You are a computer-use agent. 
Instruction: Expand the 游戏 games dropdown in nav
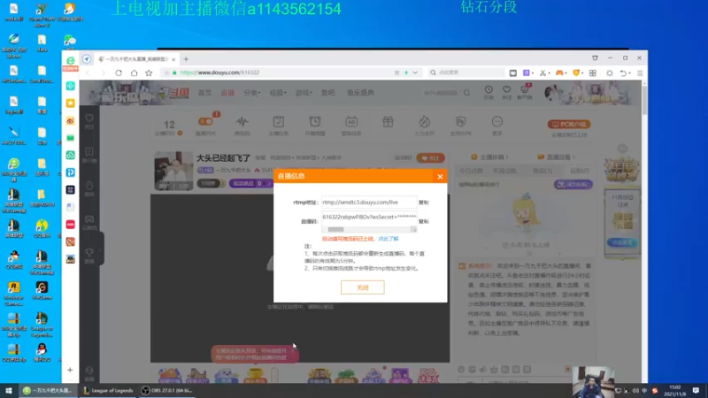[x=304, y=93]
